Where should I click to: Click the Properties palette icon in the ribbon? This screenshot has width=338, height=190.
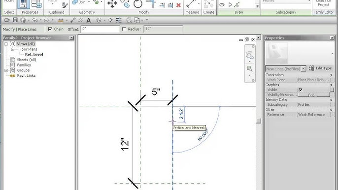click(23, 4)
